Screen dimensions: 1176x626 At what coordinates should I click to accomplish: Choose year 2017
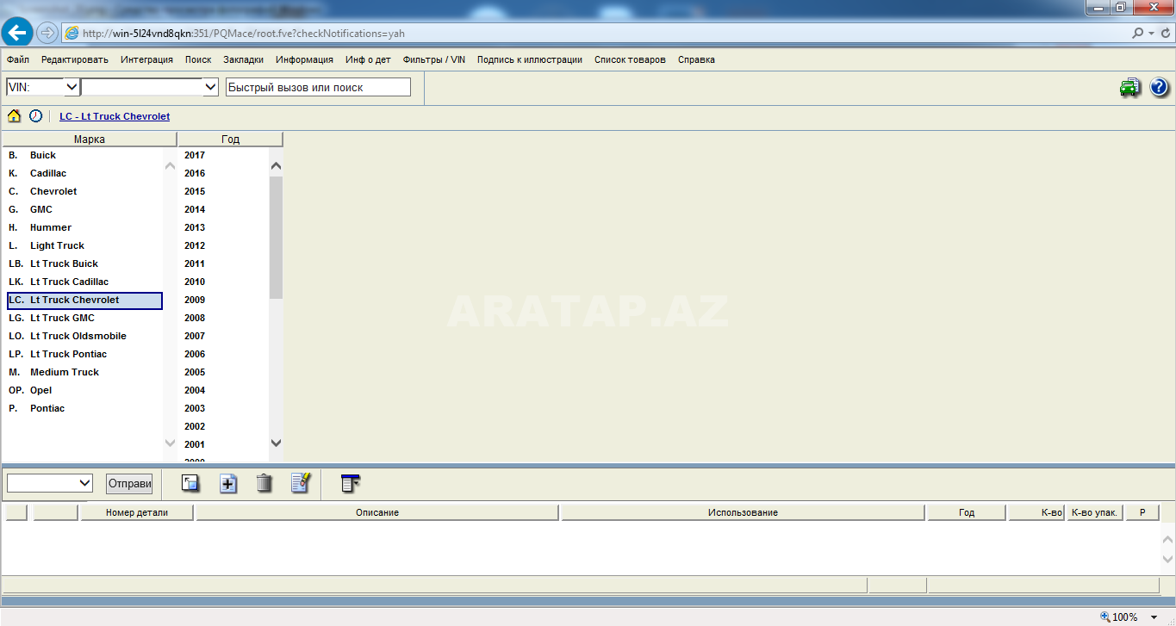tap(195, 155)
